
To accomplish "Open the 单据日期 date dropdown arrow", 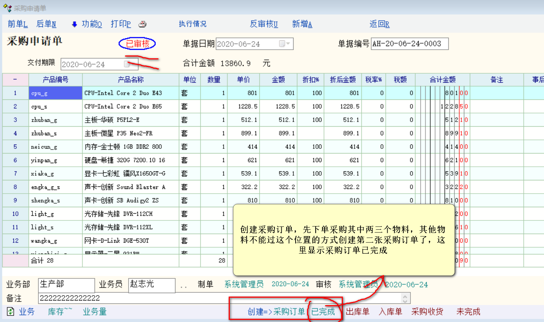I will 288,44.
